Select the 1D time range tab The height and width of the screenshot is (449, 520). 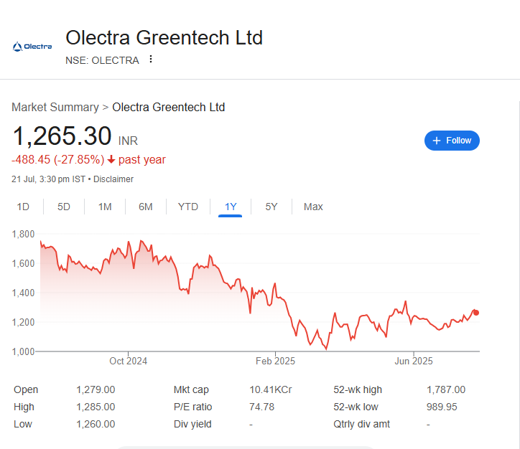click(23, 207)
